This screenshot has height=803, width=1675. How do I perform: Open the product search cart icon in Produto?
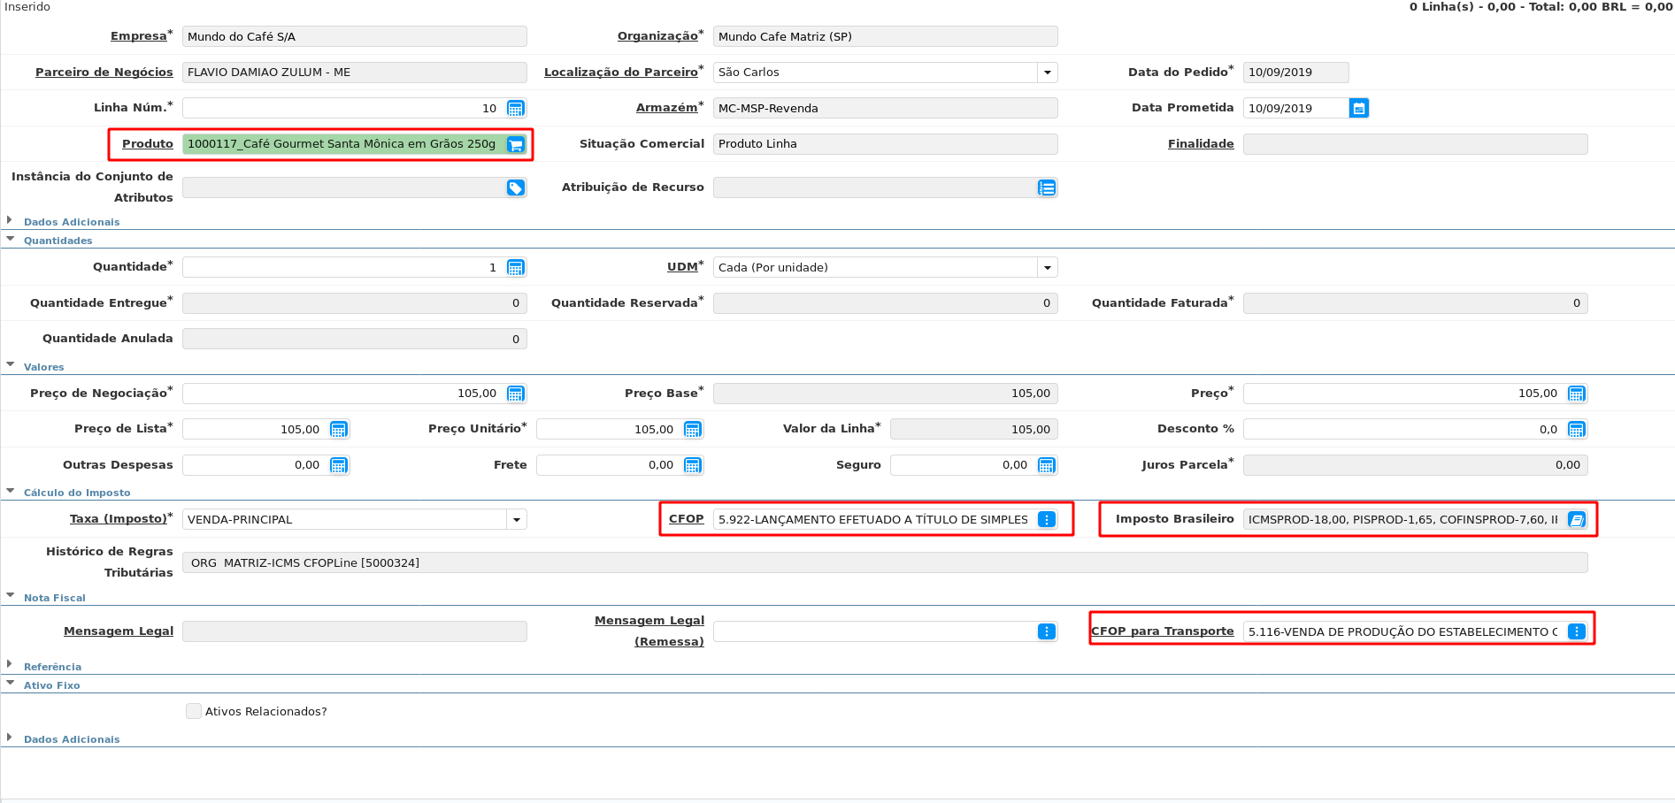516,144
